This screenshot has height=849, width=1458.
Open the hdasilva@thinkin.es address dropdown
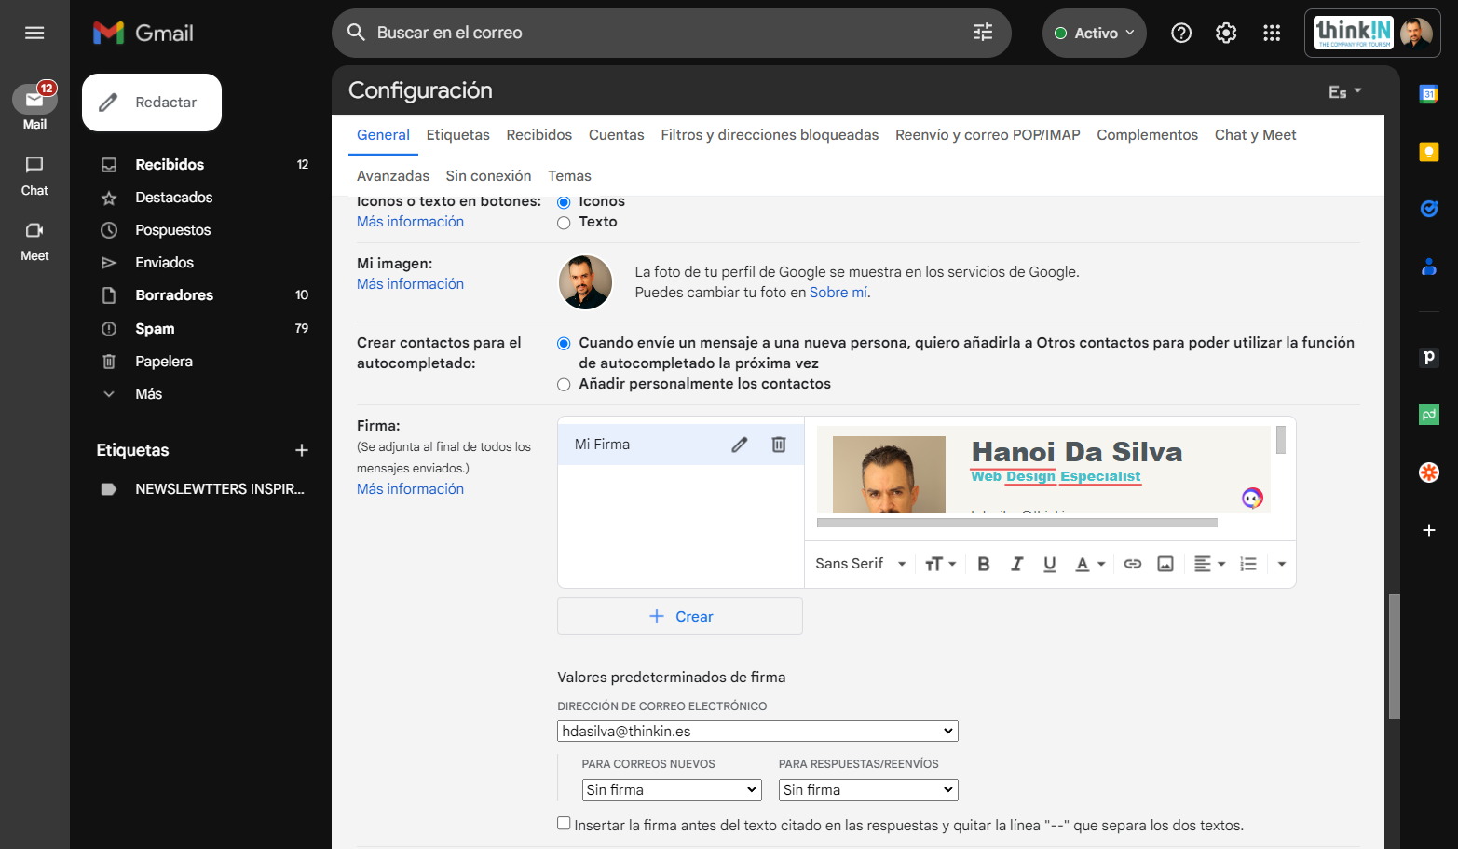click(757, 732)
